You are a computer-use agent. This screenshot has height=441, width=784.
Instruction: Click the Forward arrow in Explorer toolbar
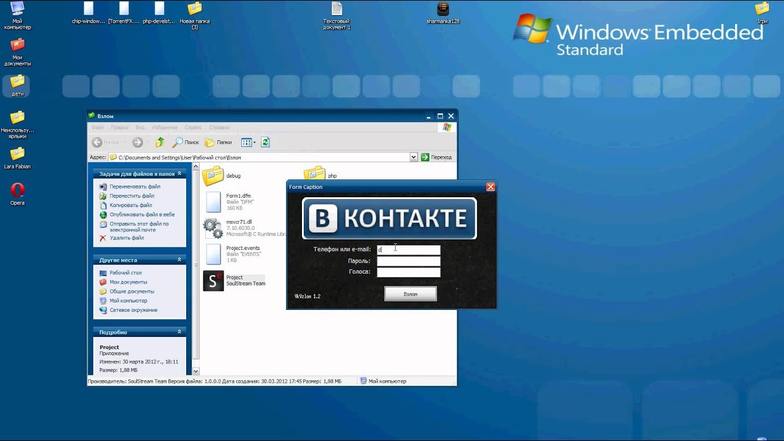138,142
